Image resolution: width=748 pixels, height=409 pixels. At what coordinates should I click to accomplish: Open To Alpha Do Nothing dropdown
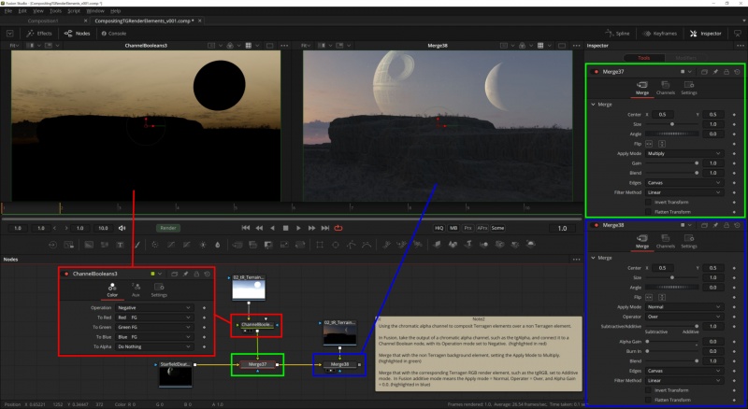pos(154,346)
